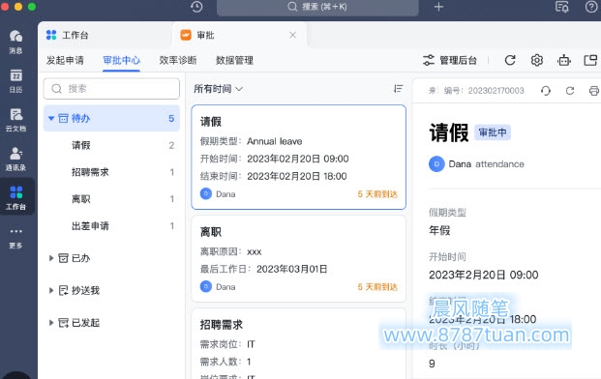Open the More (更多) sidebar icon
The height and width of the screenshot is (379, 601).
(x=16, y=238)
